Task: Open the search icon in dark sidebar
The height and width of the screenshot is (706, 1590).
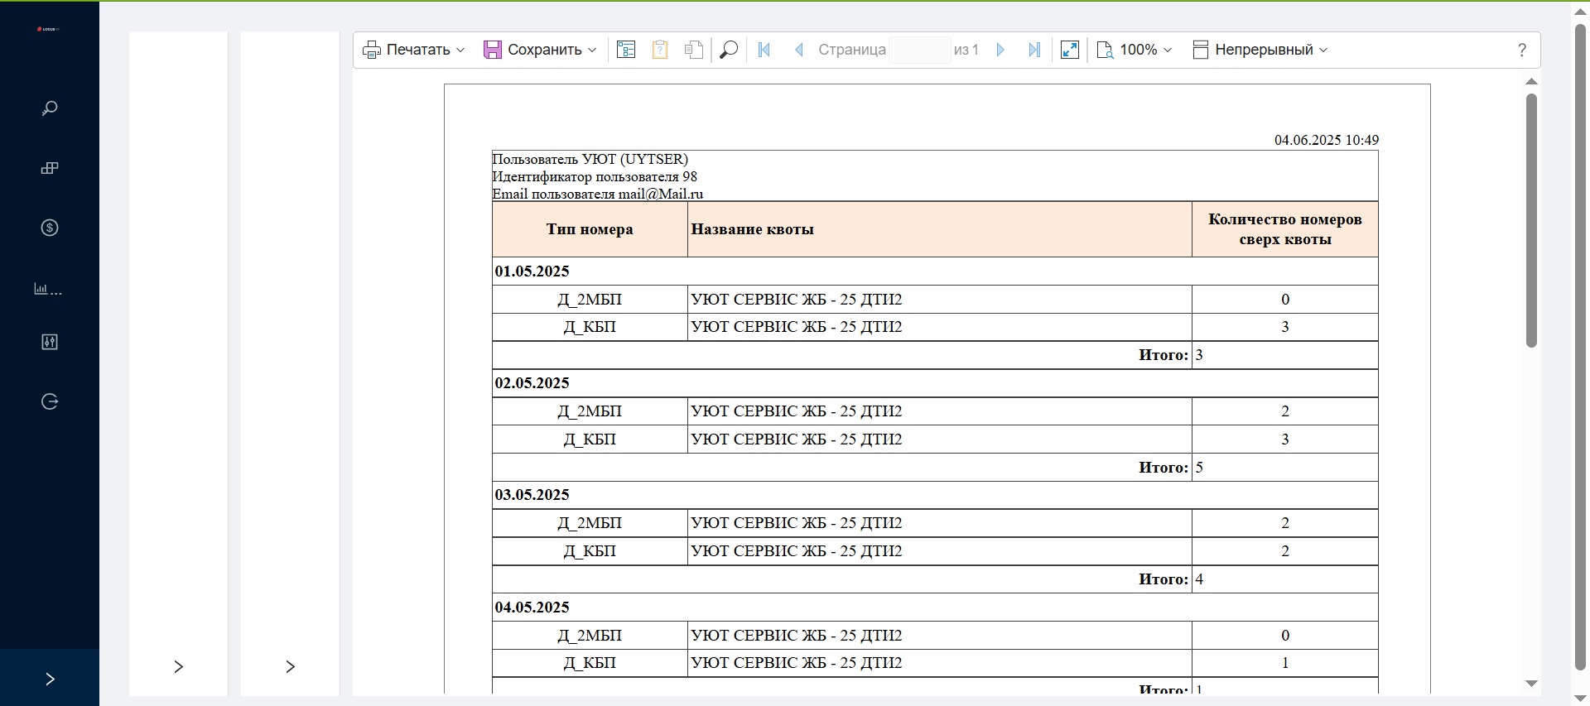Action: 50,108
